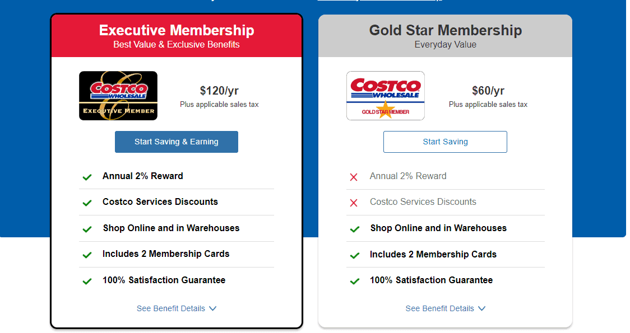Click the red X beside Gold Star's Costco Services Discounts
This screenshot has width=630, height=333.
tap(354, 202)
